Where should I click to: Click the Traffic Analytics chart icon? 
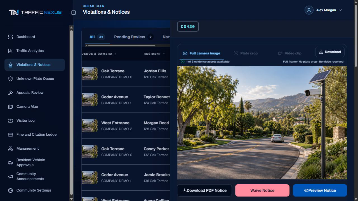click(x=10, y=51)
